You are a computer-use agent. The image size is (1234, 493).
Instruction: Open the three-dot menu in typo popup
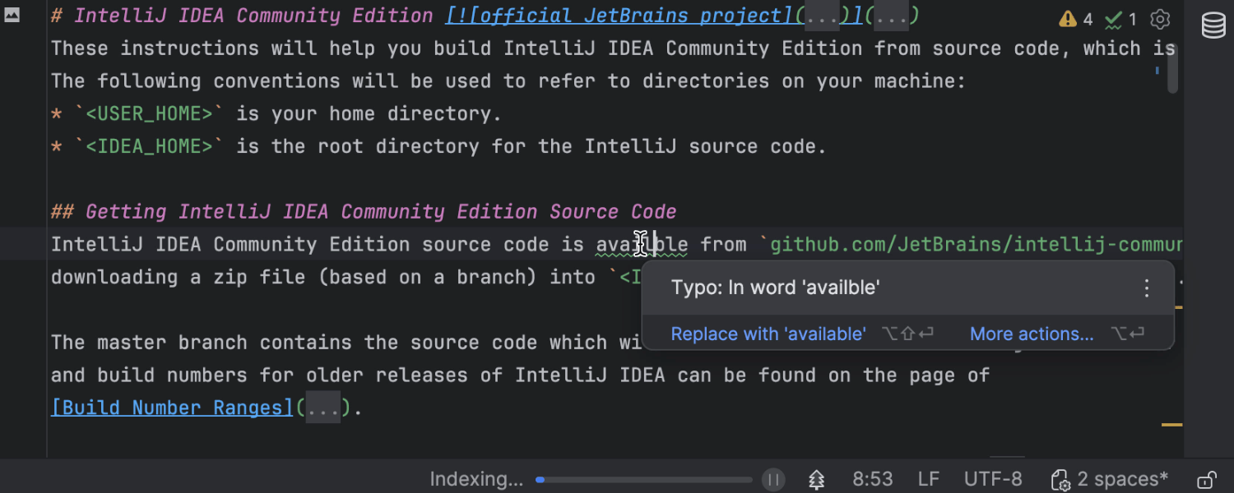coord(1147,288)
